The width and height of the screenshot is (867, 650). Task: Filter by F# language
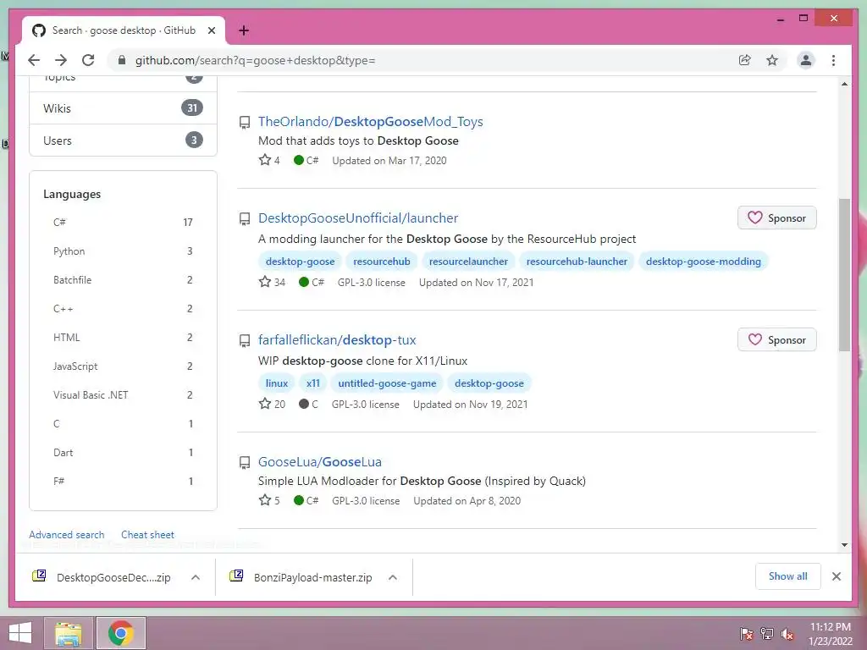123,481
